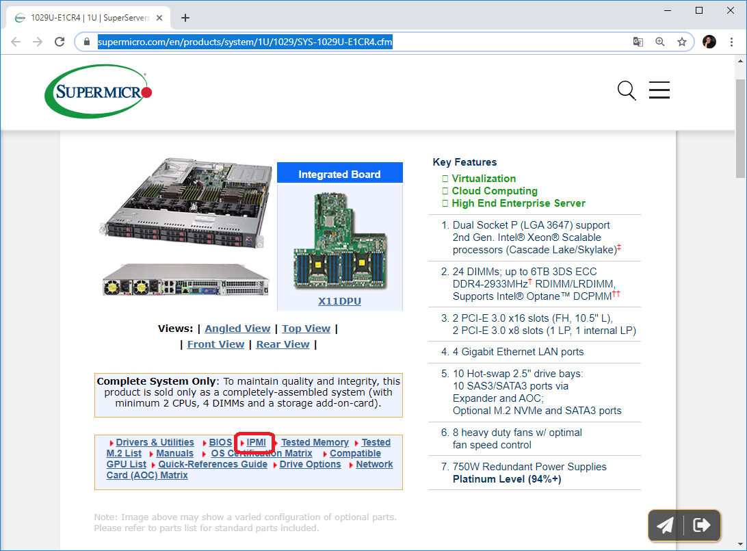Click the address bar URL
This screenshot has width=747, height=551.
(245, 42)
